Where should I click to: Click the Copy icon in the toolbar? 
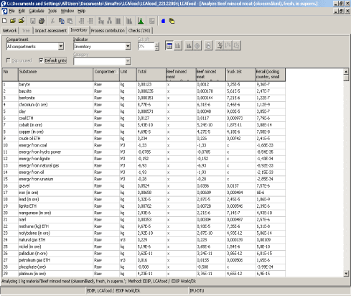click(x=62, y=21)
